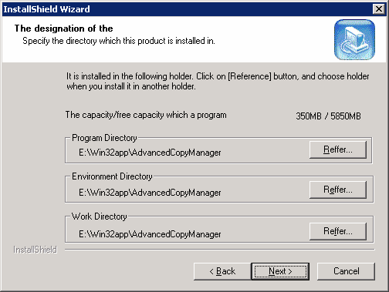Go to the Next wizard step
The height and width of the screenshot is (292, 389).
click(280, 271)
